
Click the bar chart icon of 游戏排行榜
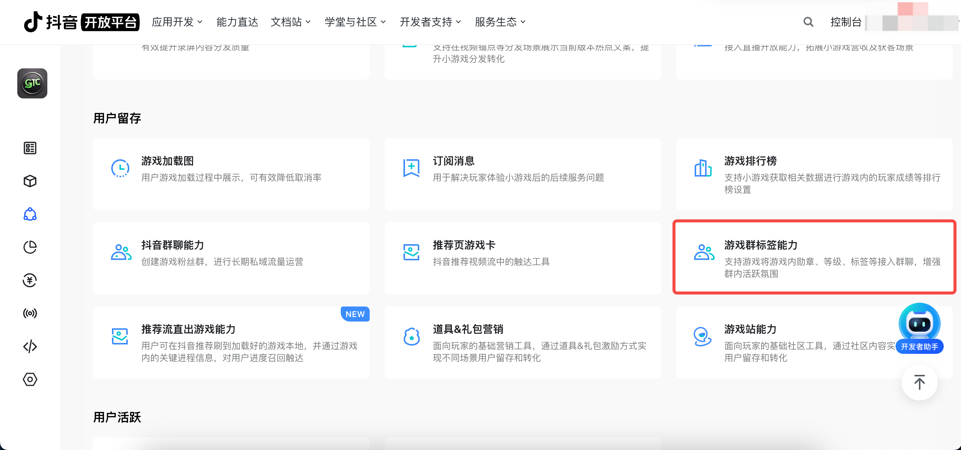click(703, 168)
